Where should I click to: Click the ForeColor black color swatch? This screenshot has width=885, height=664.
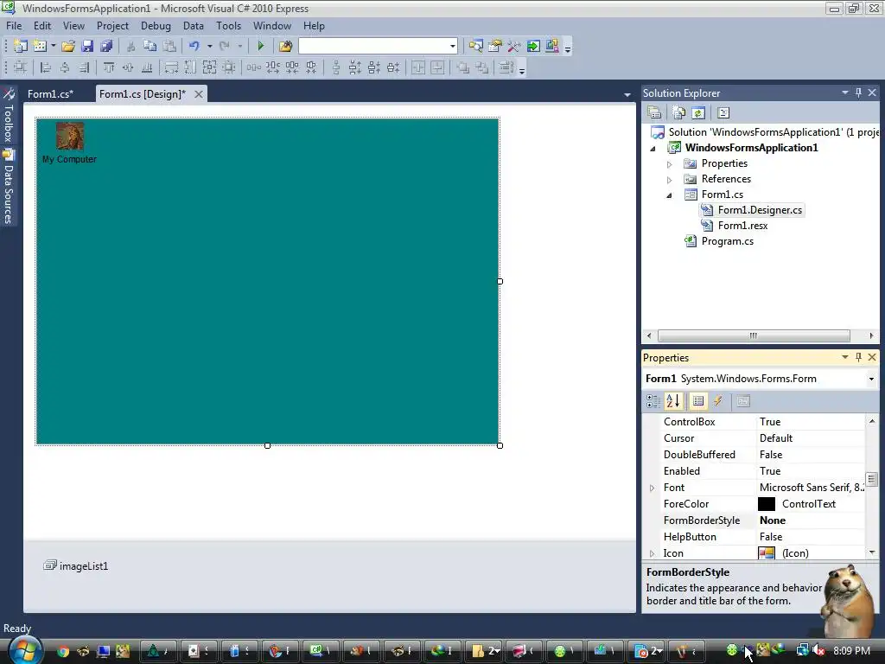(x=767, y=504)
